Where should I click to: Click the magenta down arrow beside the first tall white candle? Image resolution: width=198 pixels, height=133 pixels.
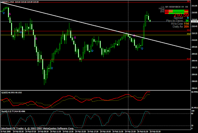pos(10,14)
